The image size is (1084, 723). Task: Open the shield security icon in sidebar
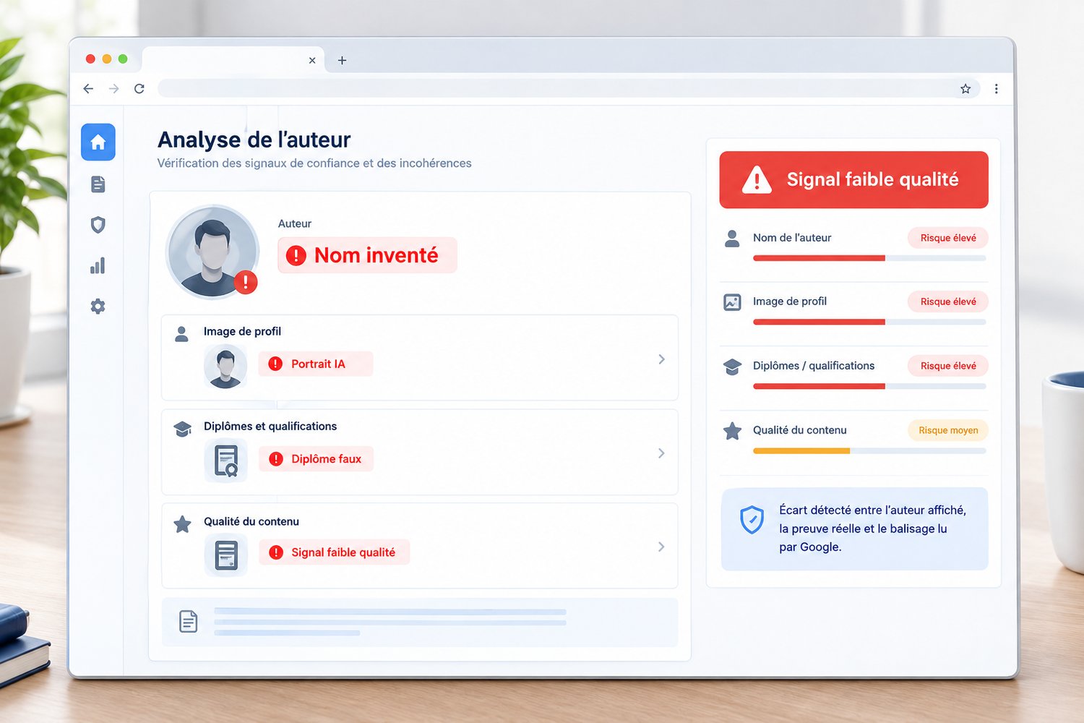98,225
